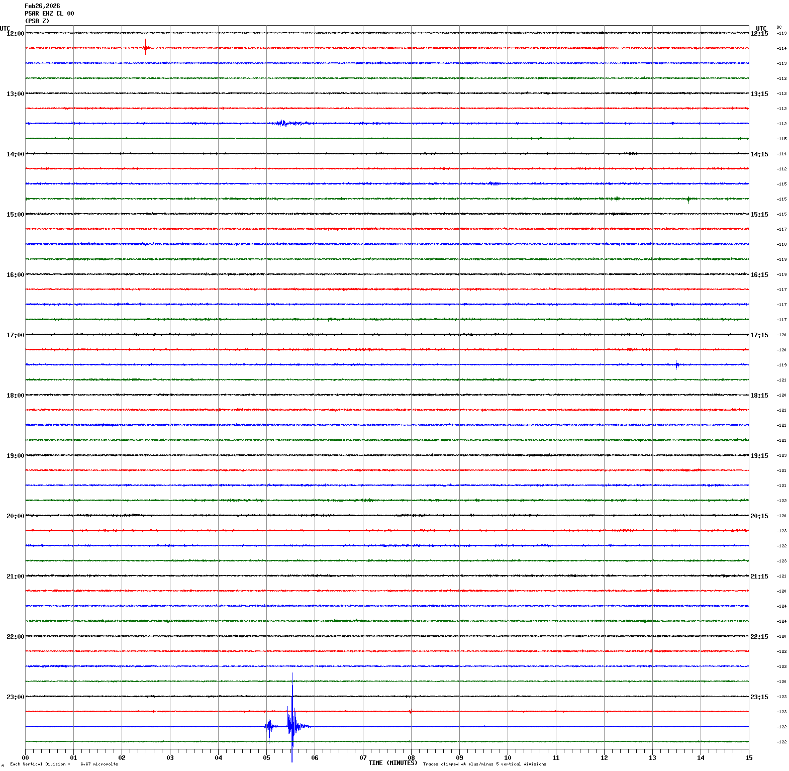Click the DC column header at top right

779,27
